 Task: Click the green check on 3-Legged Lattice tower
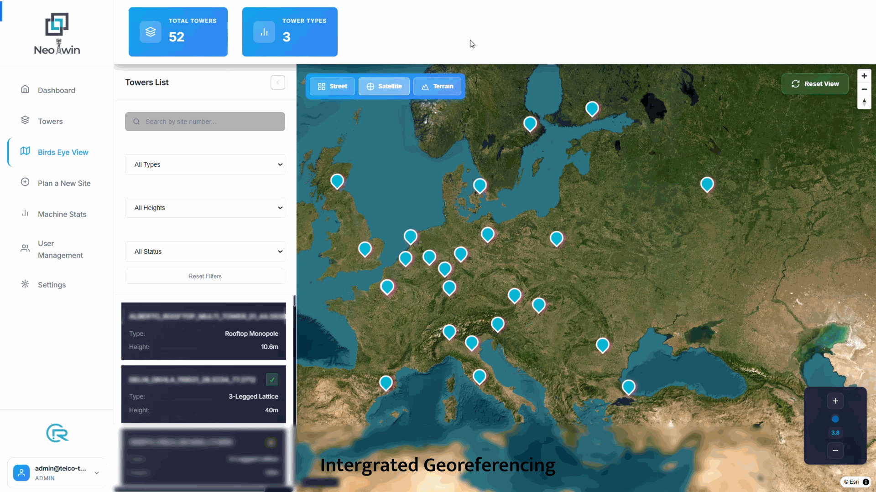pyautogui.click(x=272, y=379)
